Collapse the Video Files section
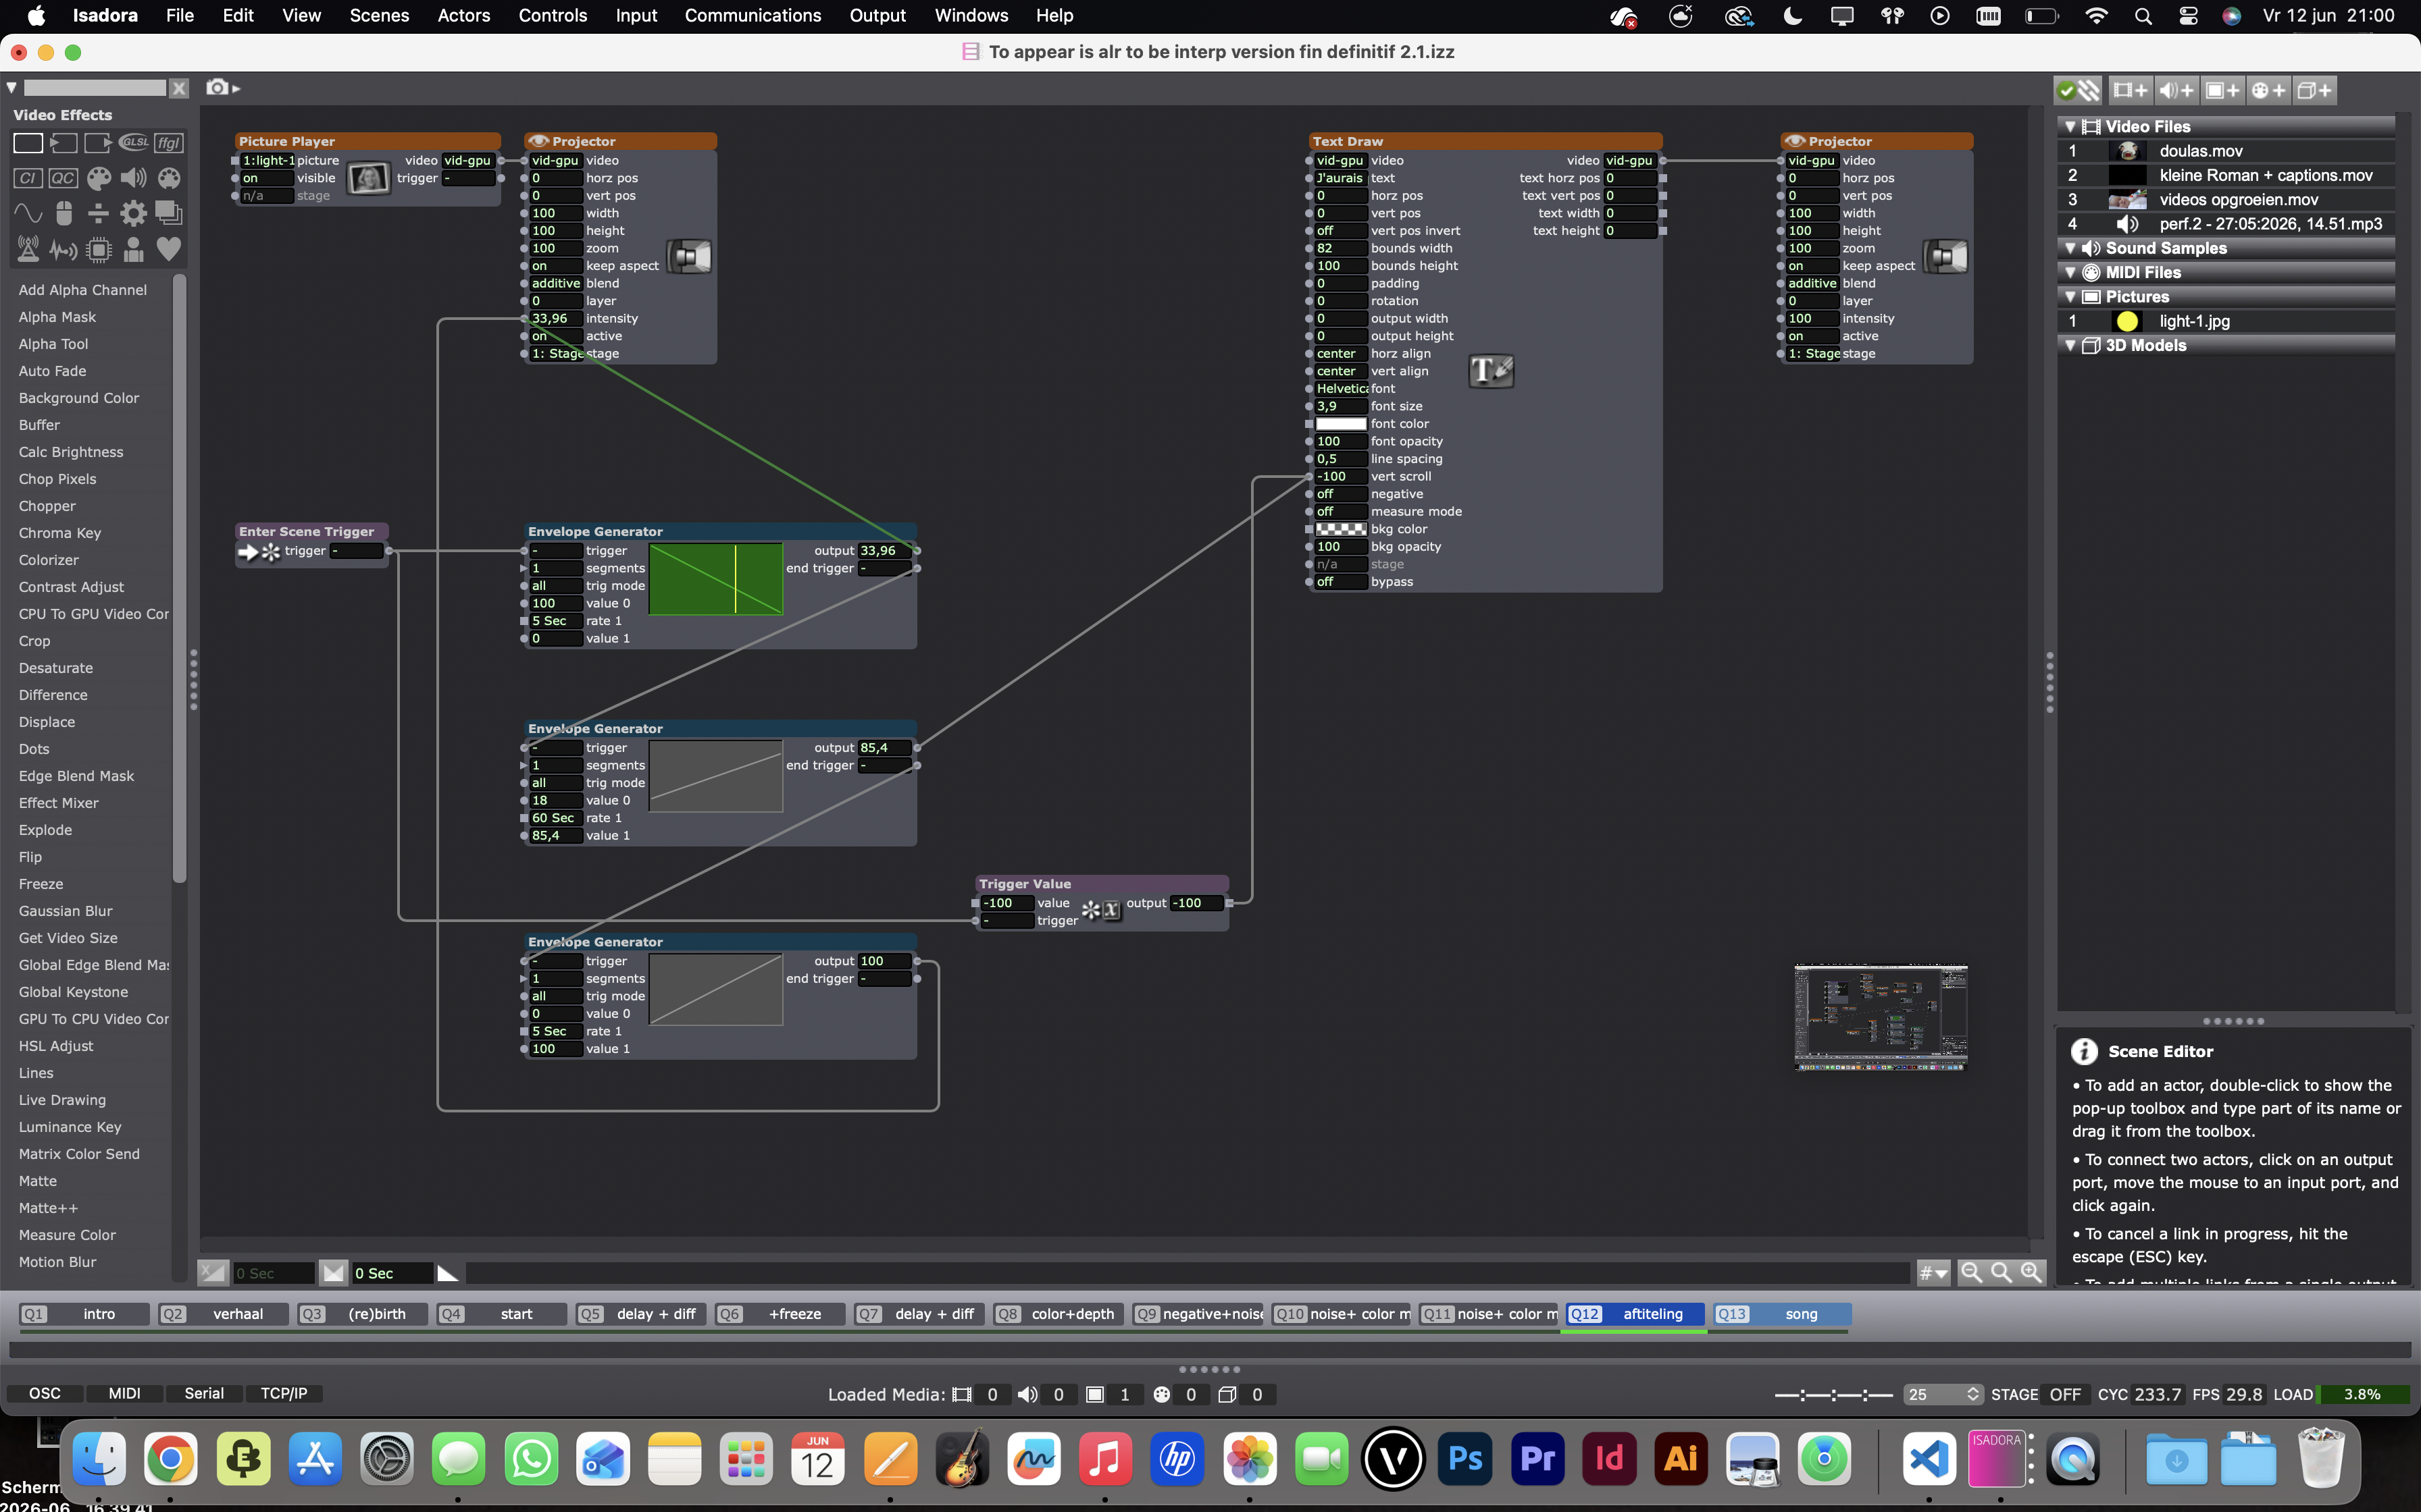The image size is (2421, 1512). click(x=2070, y=127)
